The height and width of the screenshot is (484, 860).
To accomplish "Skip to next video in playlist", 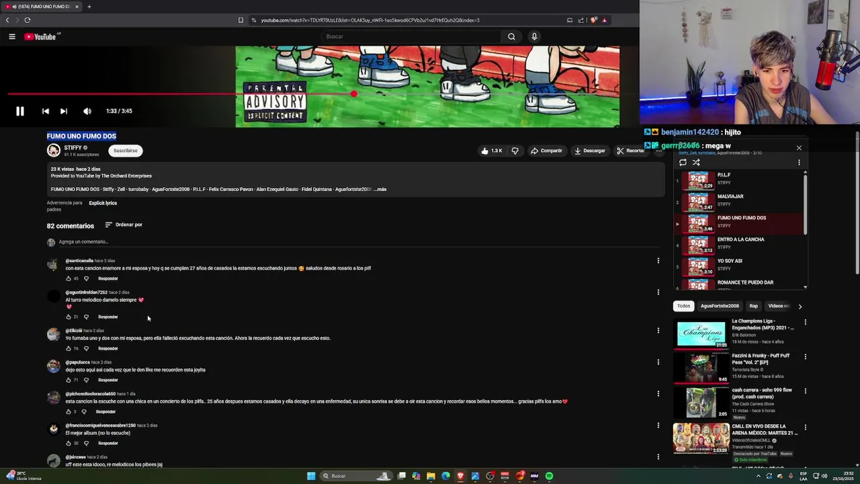I will [63, 111].
